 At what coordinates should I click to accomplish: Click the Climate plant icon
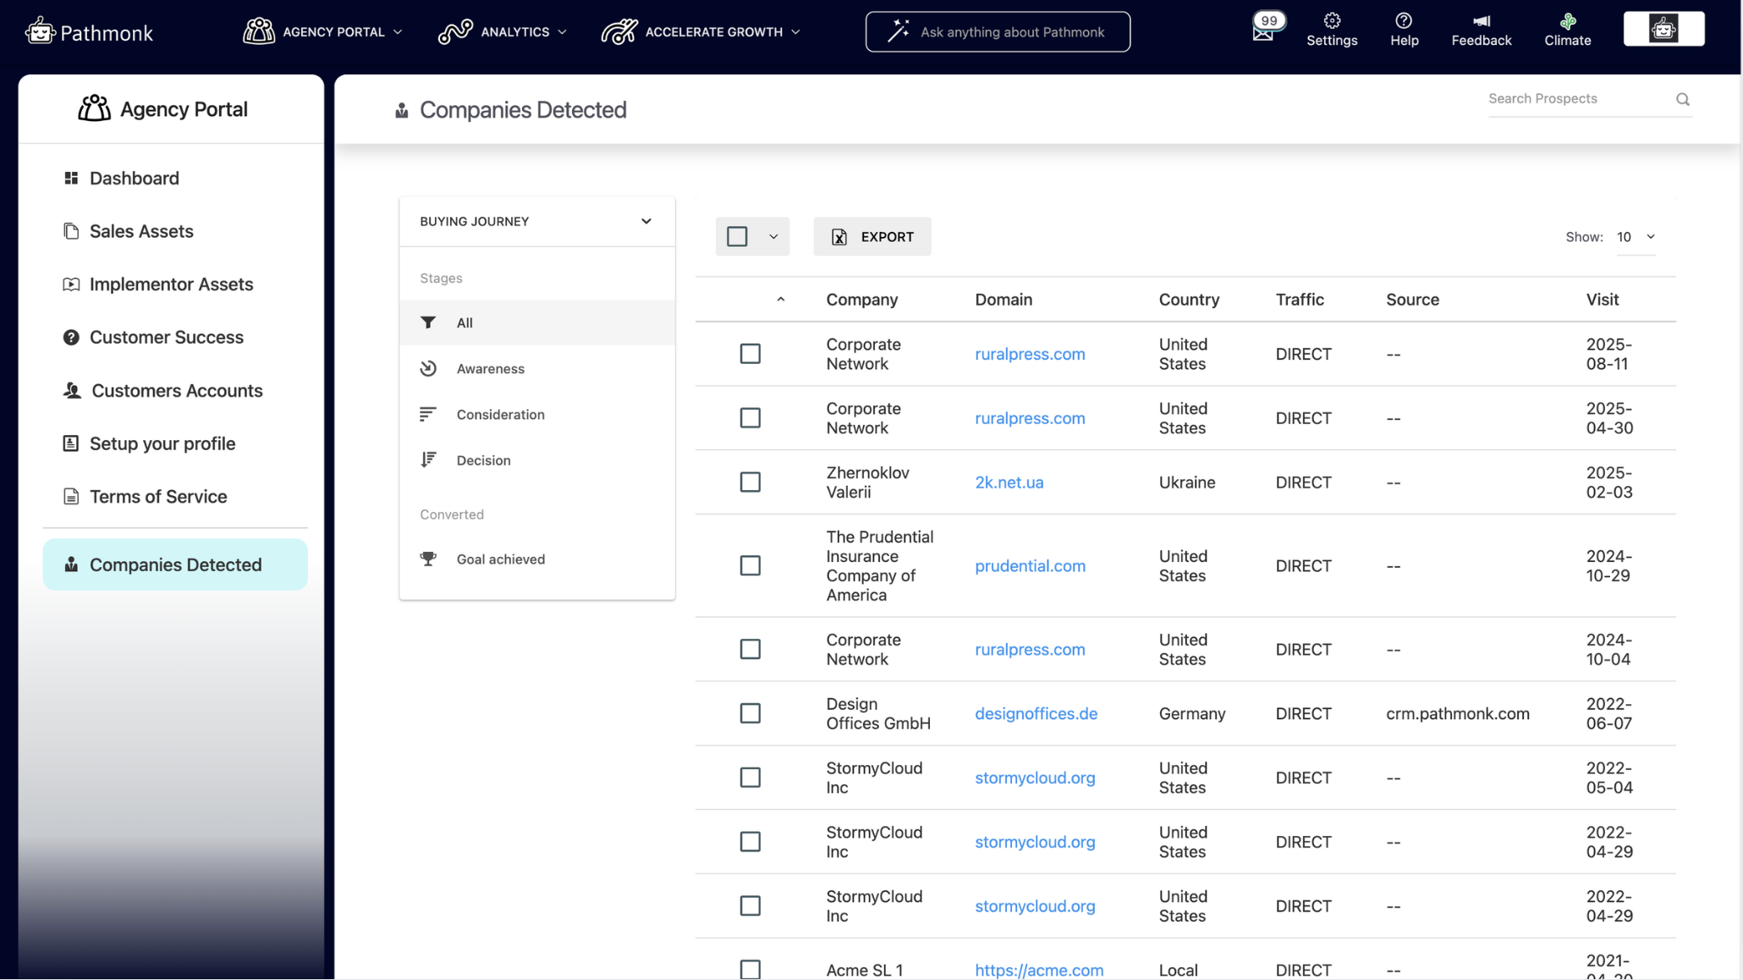click(1567, 21)
